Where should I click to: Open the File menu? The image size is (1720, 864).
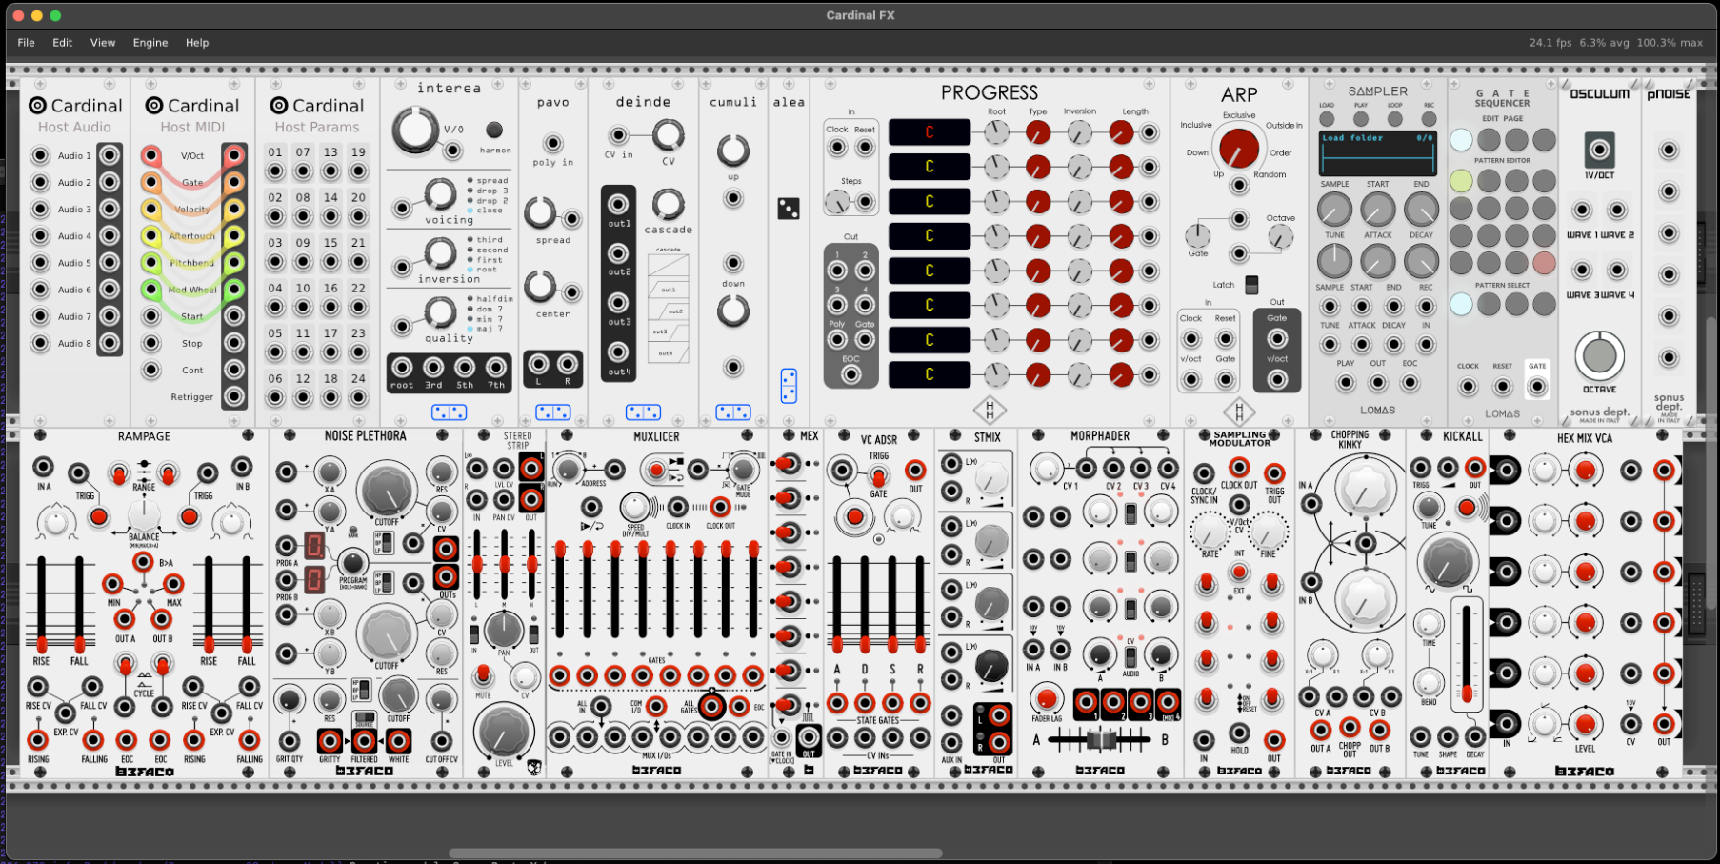click(26, 43)
